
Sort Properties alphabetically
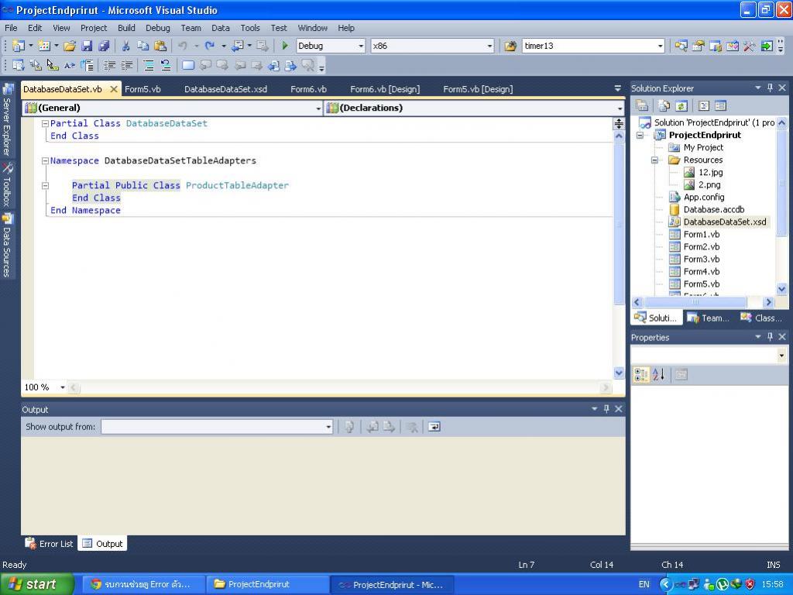tap(658, 375)
